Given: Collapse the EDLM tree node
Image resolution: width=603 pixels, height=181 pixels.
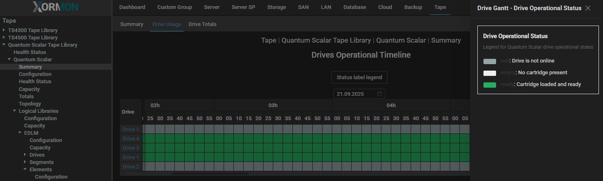Looking at the screenshot, I should [x=20, y=133].
